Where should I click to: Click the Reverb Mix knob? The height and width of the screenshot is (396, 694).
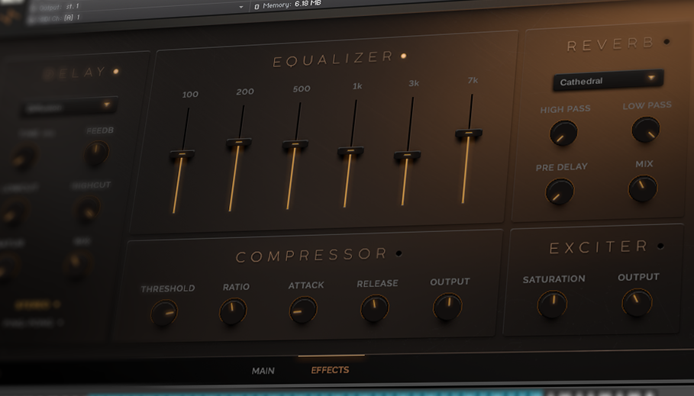(x=642, y=188)
